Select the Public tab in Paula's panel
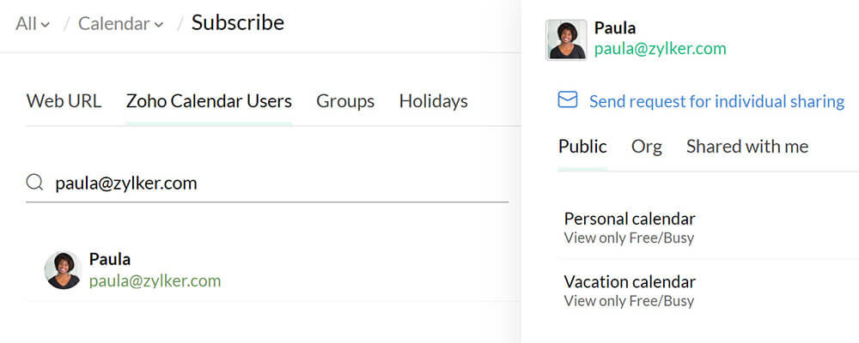The height and width of the screenshot is (343, 859). click(x=582, y=147)
